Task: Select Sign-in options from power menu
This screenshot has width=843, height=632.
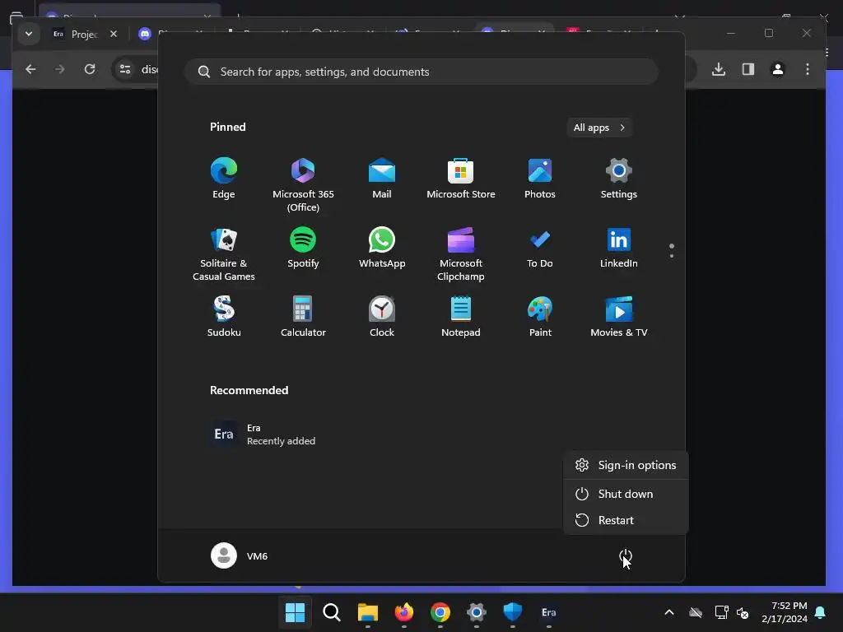Action: coord(626,465)
